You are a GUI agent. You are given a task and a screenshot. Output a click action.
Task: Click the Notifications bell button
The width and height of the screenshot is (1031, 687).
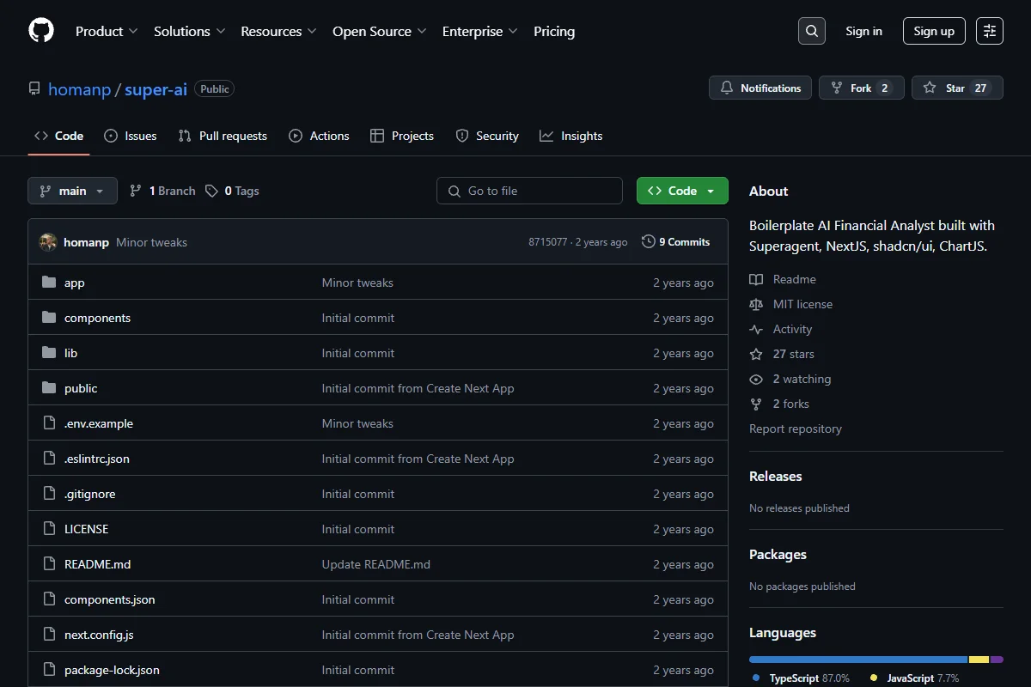760,88
